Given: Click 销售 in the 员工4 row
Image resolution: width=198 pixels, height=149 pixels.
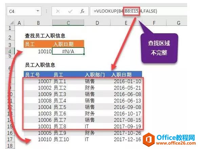Looking at the screenshot, I should click(x=90, y=100).
